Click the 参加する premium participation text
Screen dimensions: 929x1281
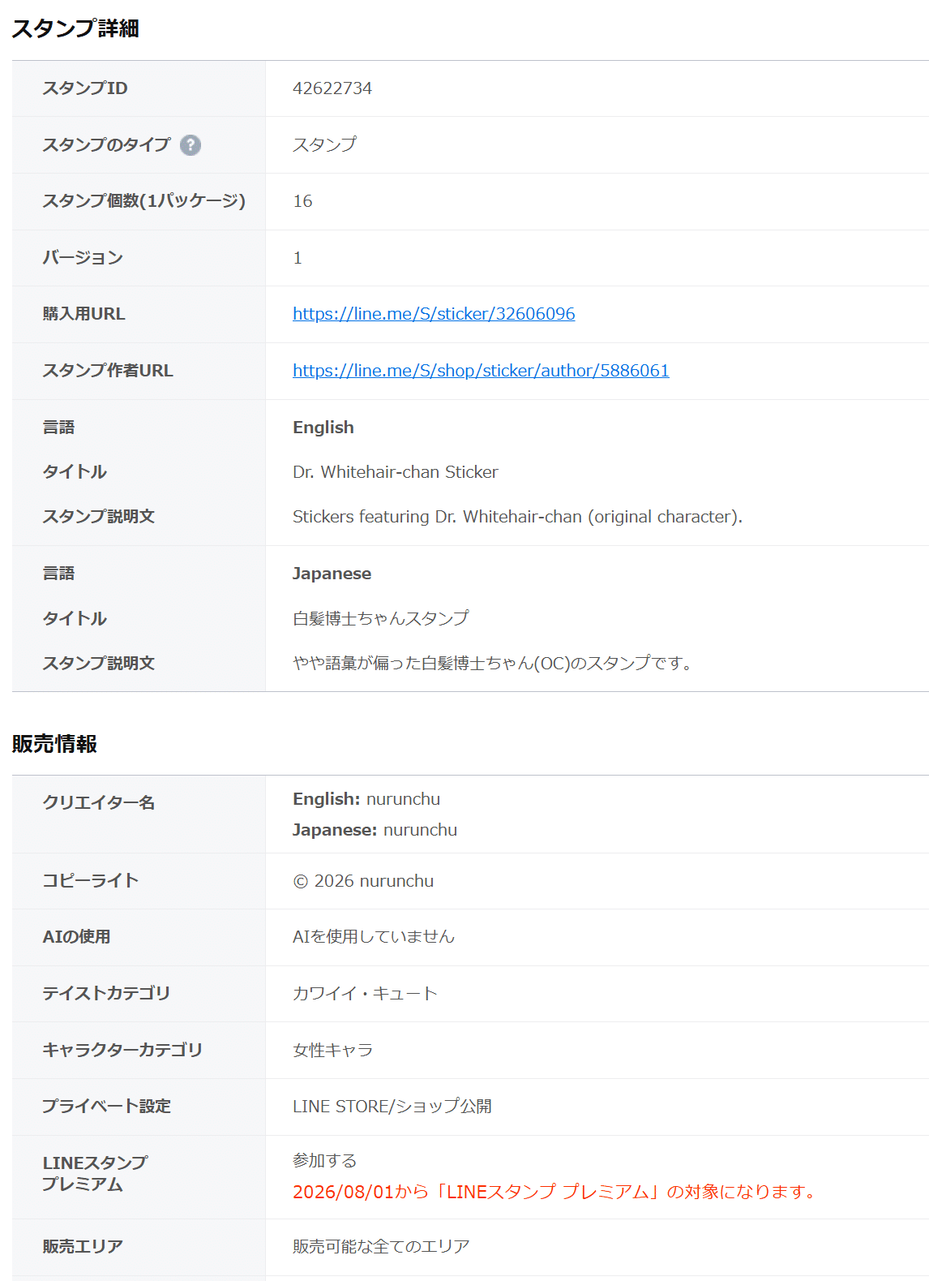point(325,1161)
